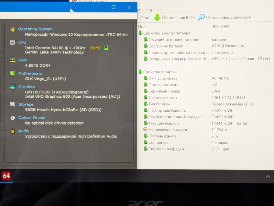Select the Текущий источник питания row
Image resolution: width=274 pixels, height=206 pixels.
coord(185,40)
